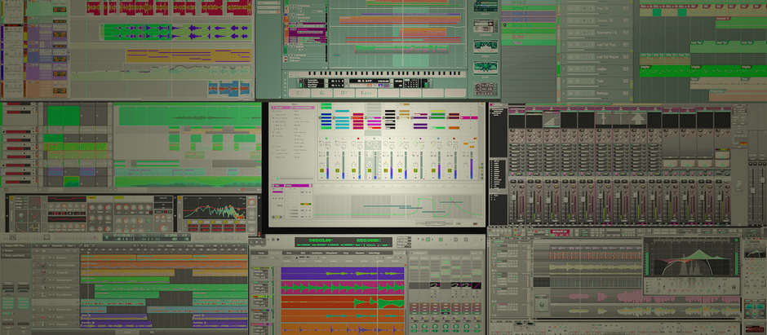Mute the Funk Bass track in Logic
Screen dimensions: 767x335
[x=50, y=324]
